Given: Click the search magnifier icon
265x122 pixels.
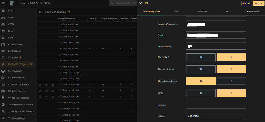Looking at the screenshot, I should 113,3.
